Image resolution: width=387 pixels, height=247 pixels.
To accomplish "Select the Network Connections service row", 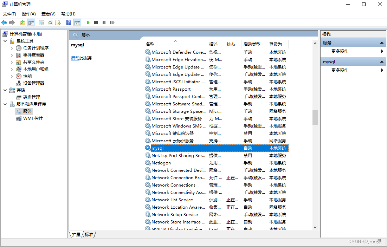I will tap(217, 185).
